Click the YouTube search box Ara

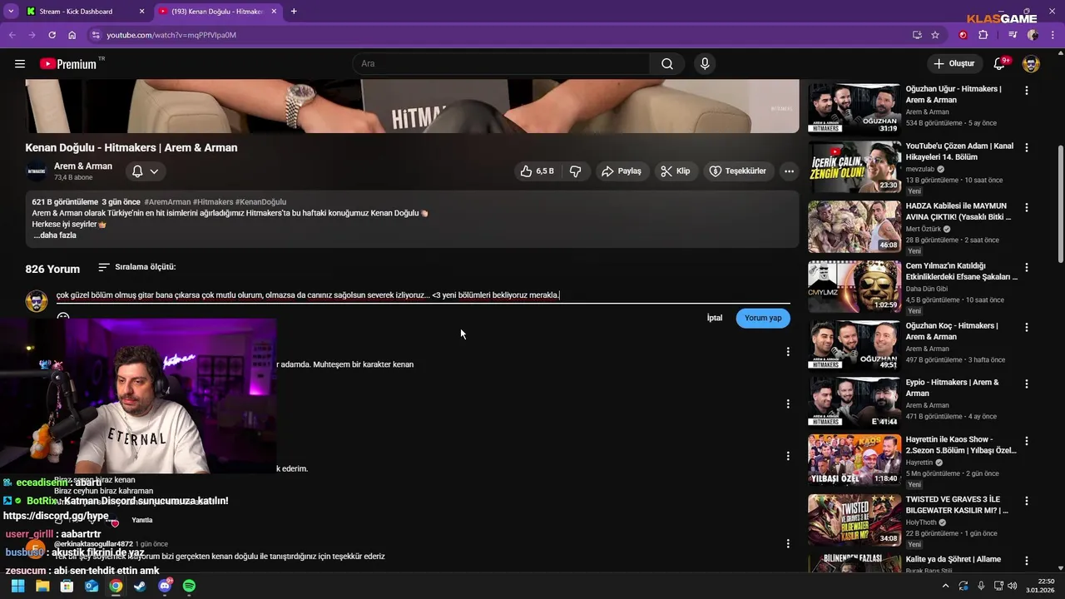pos(502,64)
